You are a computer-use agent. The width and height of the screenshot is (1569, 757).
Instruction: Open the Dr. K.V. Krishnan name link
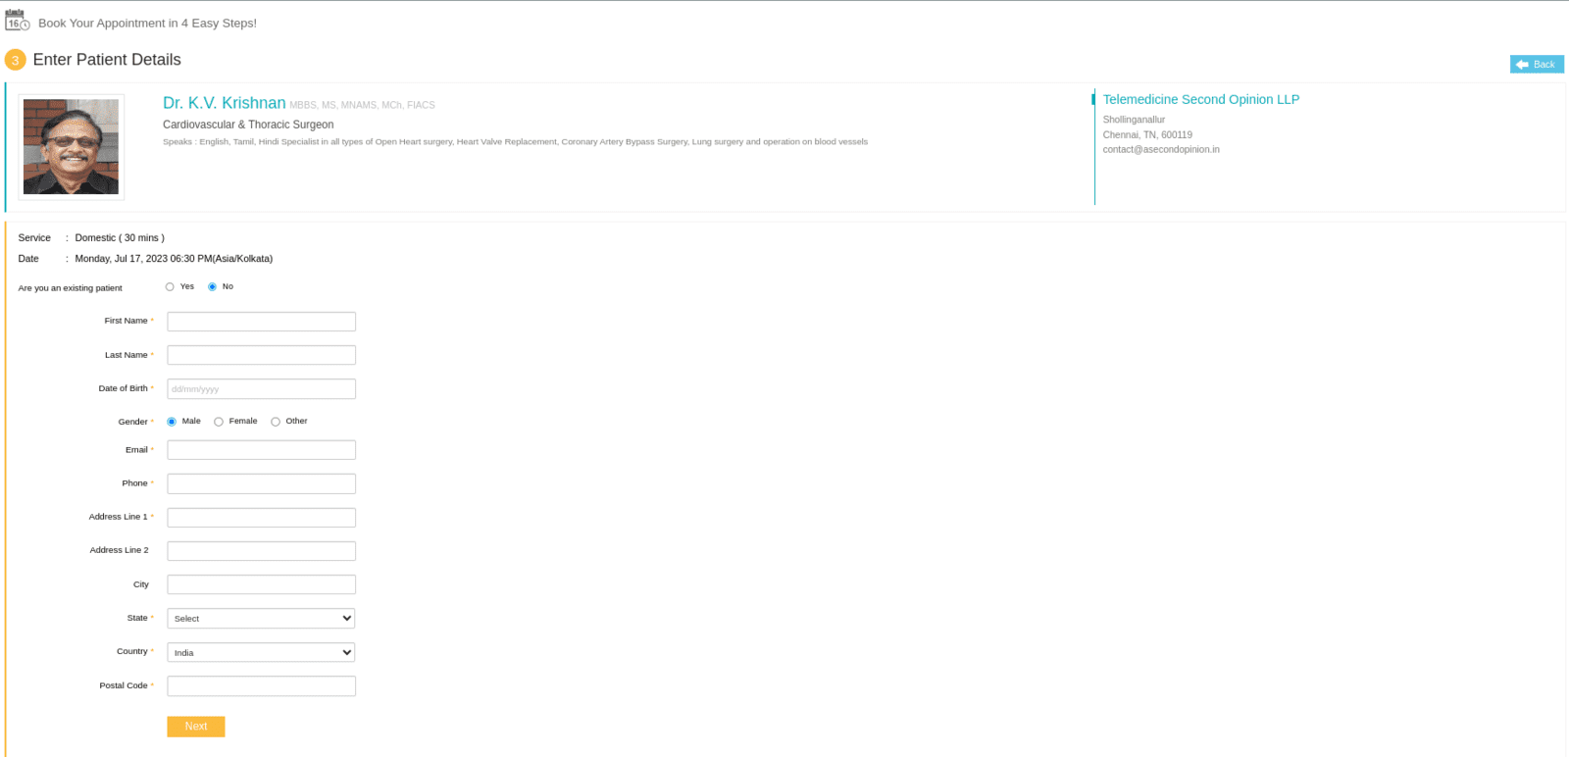point(225,103)
